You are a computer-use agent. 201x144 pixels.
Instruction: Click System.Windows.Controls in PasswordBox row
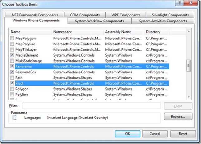point(74,72)
